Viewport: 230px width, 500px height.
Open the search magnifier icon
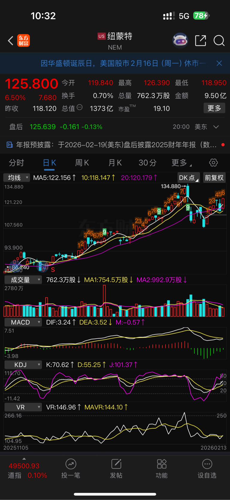[219, 40]
